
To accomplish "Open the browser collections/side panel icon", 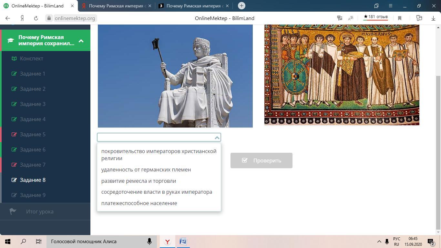I will 376,6.
